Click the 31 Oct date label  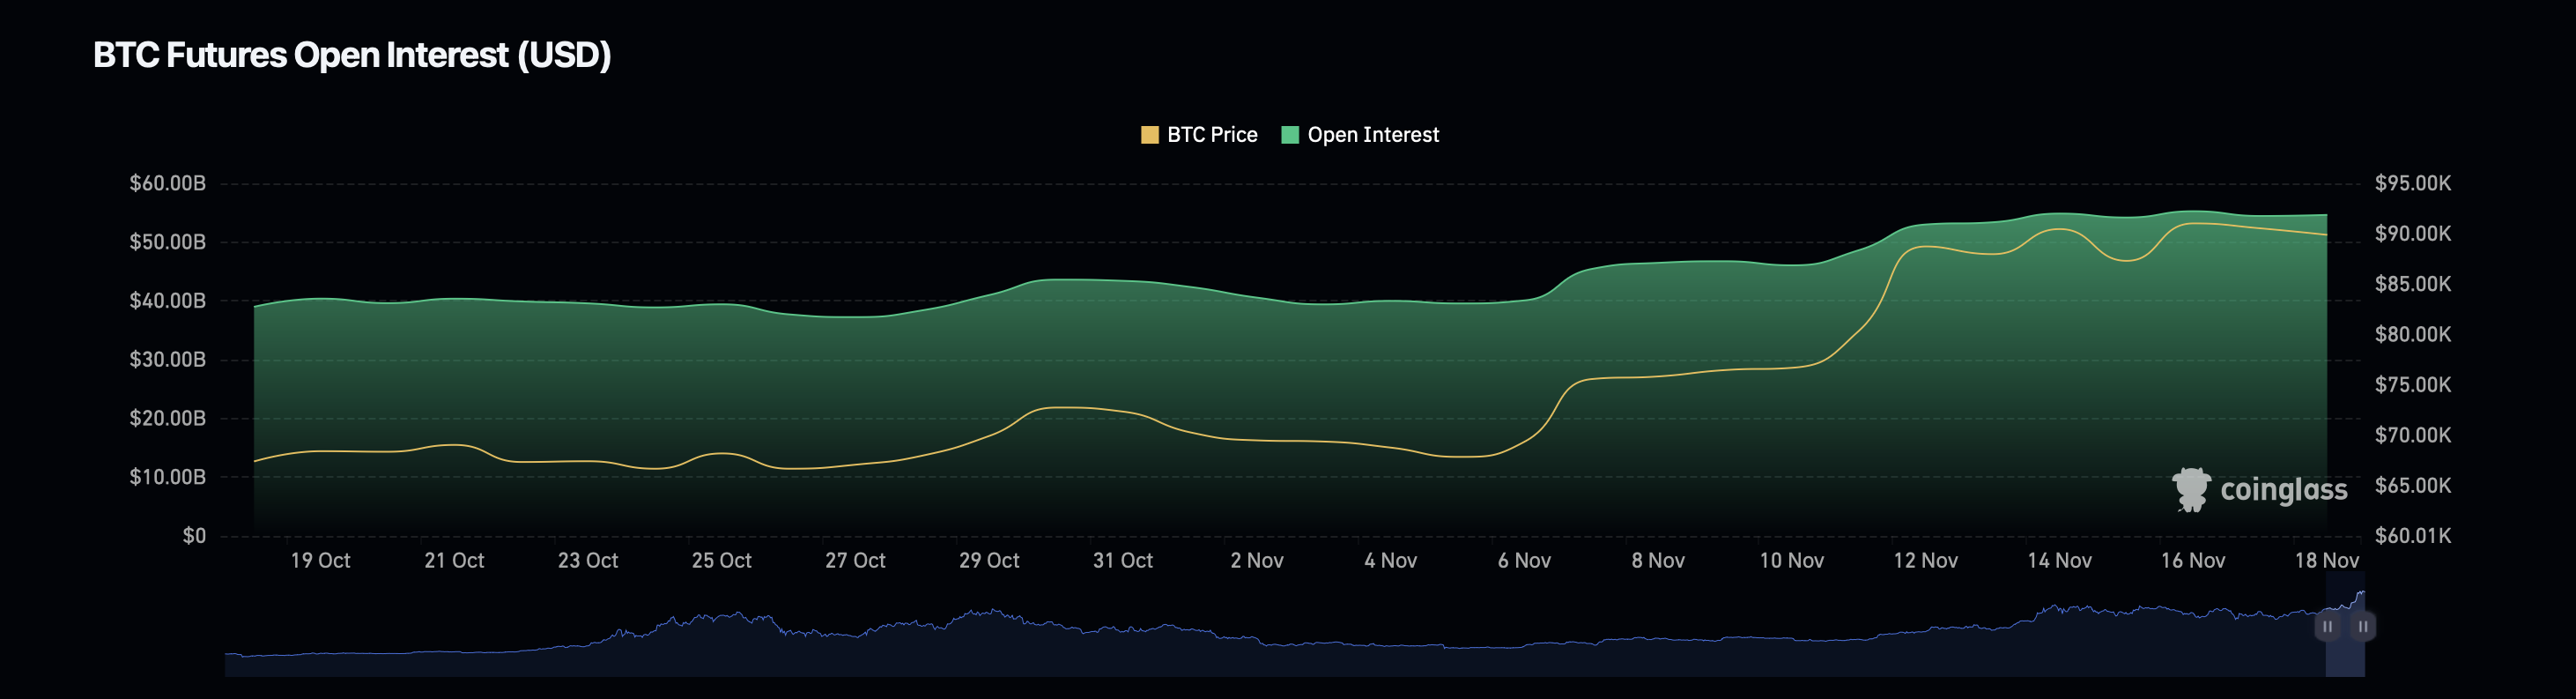coord(1123,561)
